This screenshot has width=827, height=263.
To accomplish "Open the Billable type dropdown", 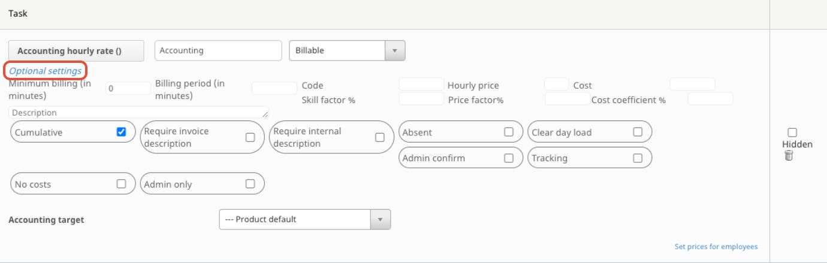I will click(x=347, y=51).
